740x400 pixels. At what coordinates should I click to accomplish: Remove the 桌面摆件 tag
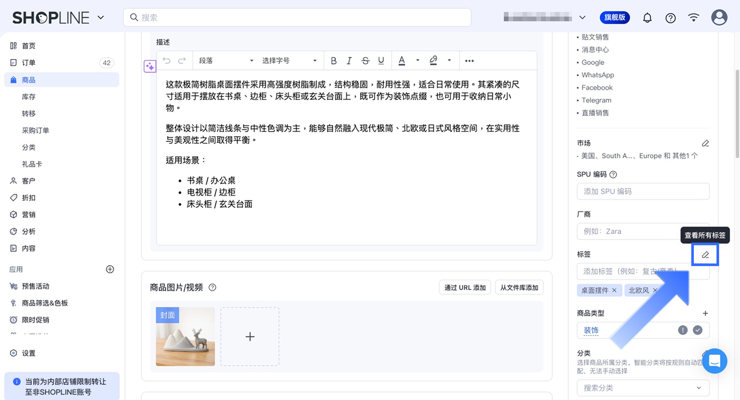pos(614,290)
